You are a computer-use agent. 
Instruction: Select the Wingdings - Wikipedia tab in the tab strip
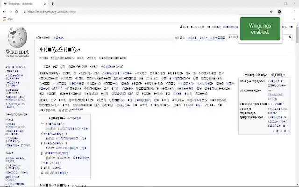(x=25, y=4)
